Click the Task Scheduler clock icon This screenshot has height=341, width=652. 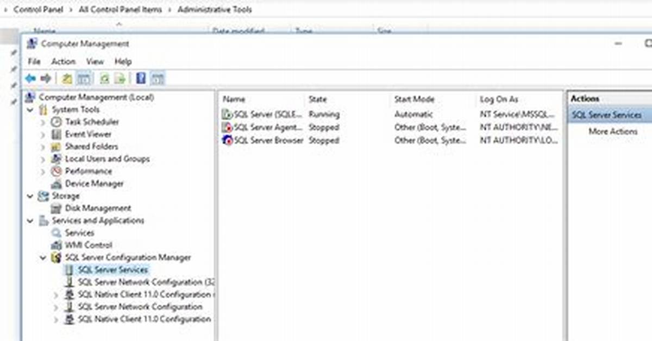[x=57, y=122]
